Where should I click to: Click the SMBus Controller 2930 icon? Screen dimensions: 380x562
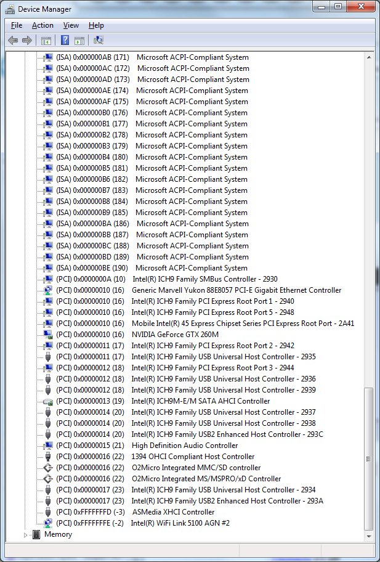(47, 279)
